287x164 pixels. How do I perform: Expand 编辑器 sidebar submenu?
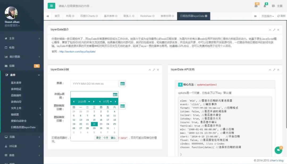pos(22,114)
